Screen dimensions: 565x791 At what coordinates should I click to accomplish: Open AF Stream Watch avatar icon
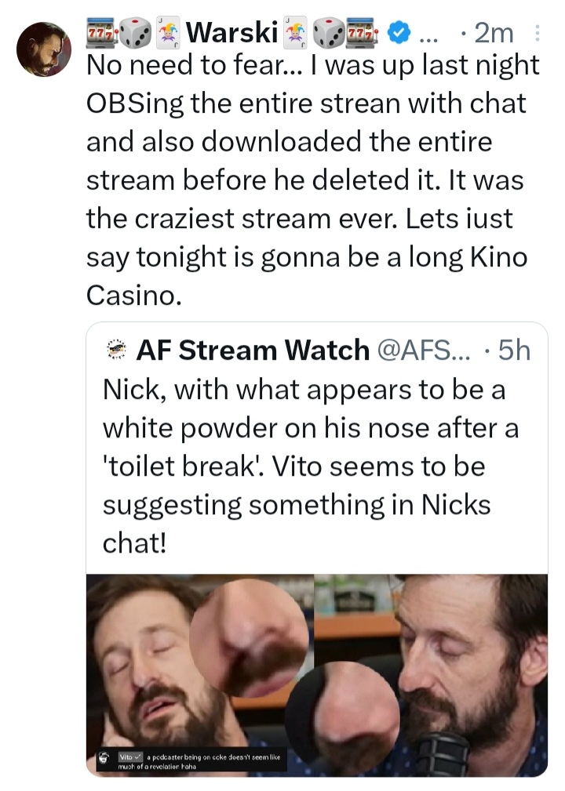117,350
